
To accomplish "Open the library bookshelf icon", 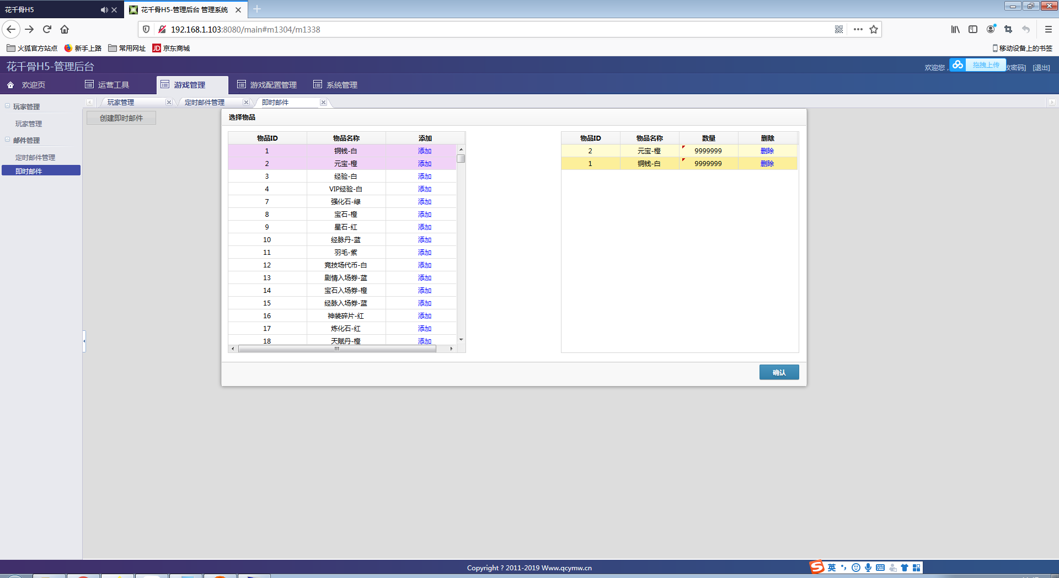I will click(x=955, y=29).
